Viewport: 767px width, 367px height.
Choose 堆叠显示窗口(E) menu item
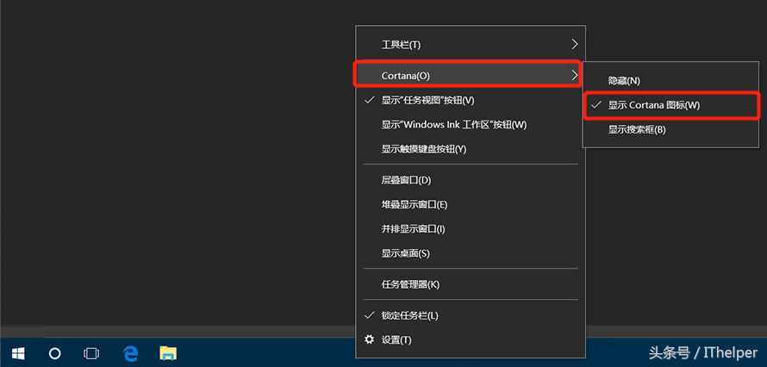coord(414,204)
